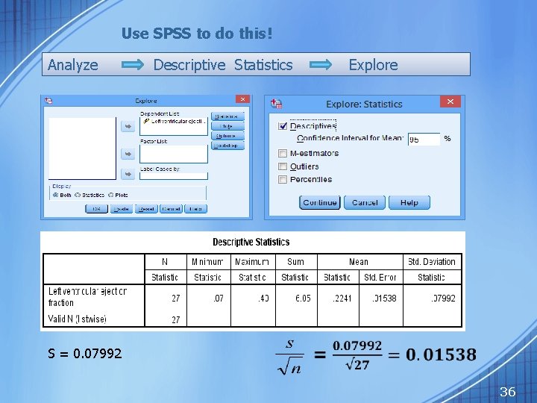Click the Analyze menu label
This screenshot has height=403, width=537.
(x=73, y=65)
